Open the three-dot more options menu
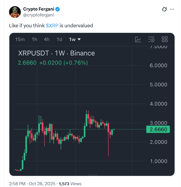Viewport: 181px width, 187px height. click(172, 9)
